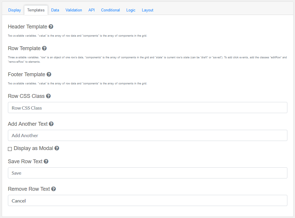The image size is (295, 218).
Task: Switch to the Display tab
Action: click(14, 10)
